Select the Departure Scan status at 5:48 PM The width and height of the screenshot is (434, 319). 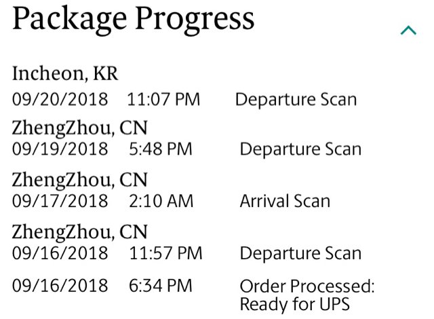click(x=300, y=149)
